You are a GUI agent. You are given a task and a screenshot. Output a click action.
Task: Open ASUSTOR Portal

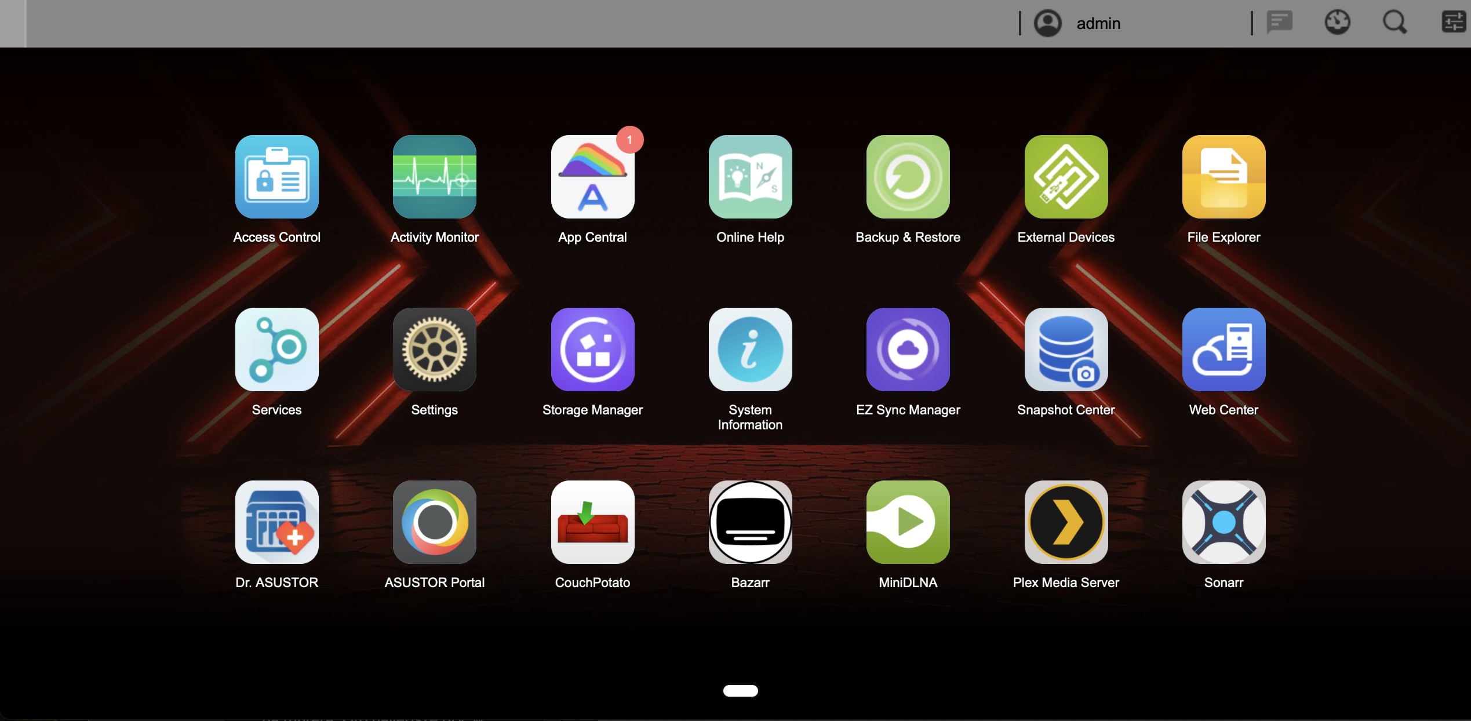tap(435, 522)
